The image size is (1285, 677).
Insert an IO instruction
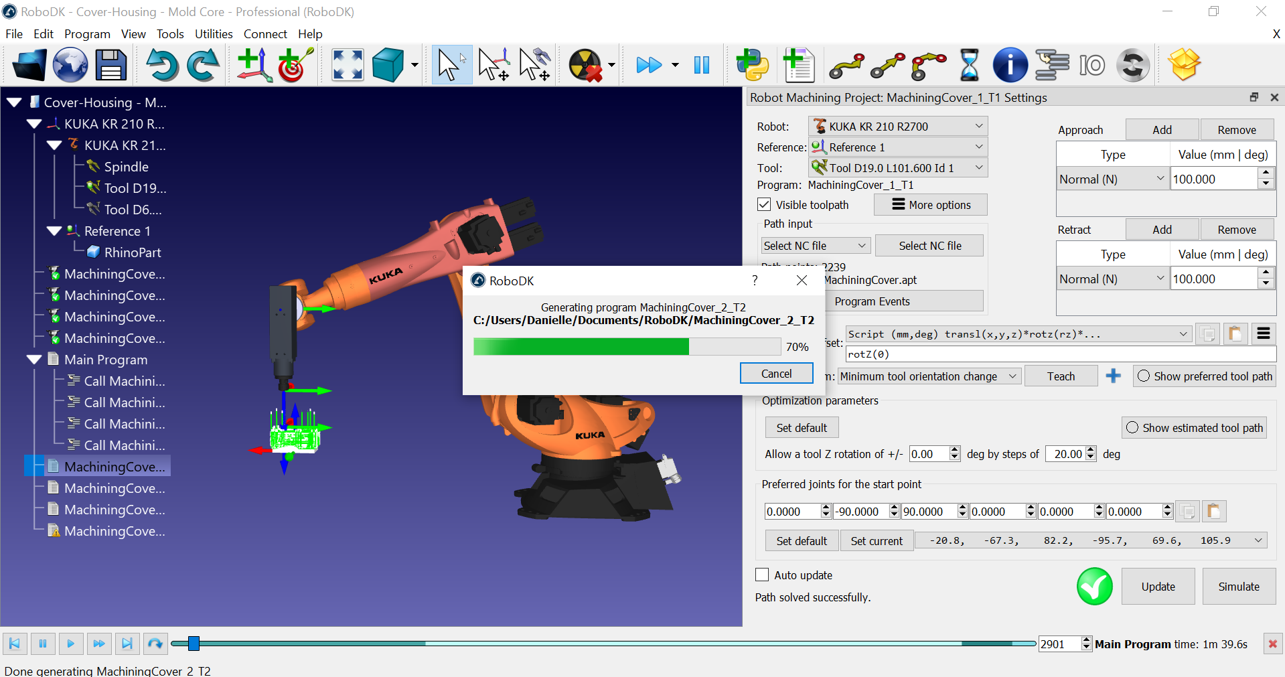(x=1091, y=65)
